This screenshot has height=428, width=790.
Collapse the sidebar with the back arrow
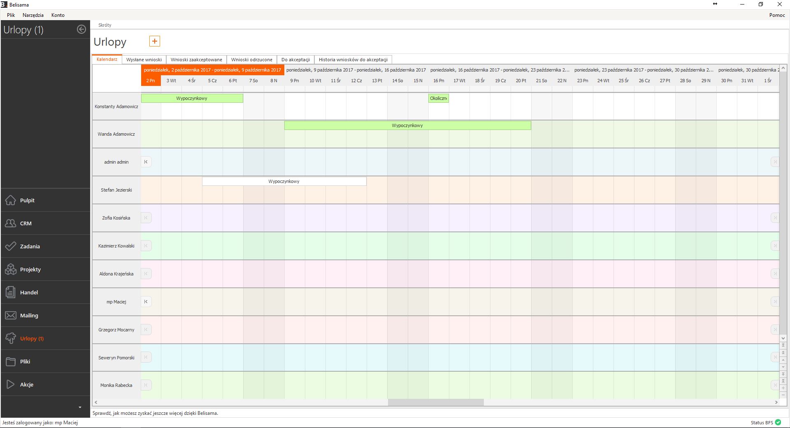click(x=81, y=29)
